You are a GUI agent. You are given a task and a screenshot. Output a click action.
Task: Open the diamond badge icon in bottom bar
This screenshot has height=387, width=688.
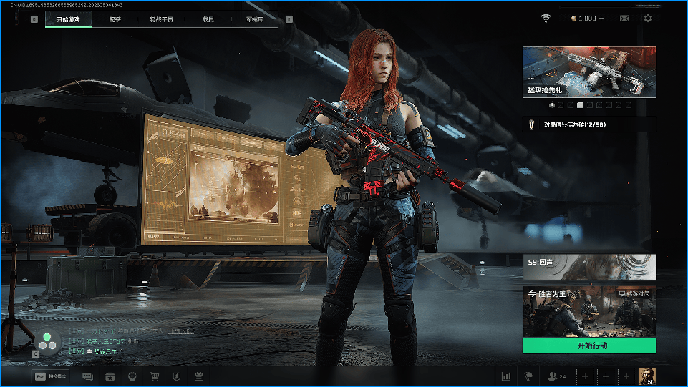[132, 376]
